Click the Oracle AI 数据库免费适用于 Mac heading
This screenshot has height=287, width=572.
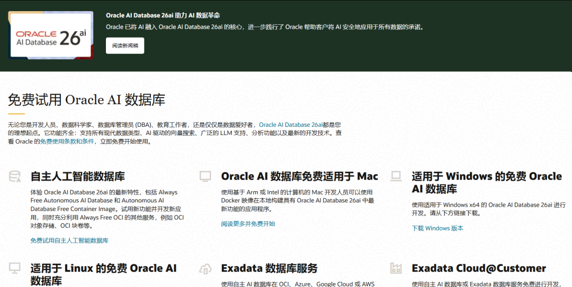point(299,177)
